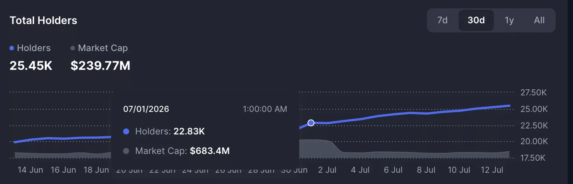Viewport: 573px width, 184px height.
Task: Click the 12 Jul axis label
Action: [x=492, y=170]
